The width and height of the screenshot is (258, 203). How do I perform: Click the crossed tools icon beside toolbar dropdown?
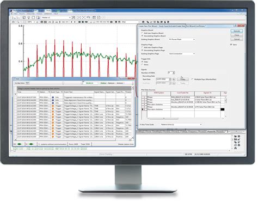[x=73, y=17]
